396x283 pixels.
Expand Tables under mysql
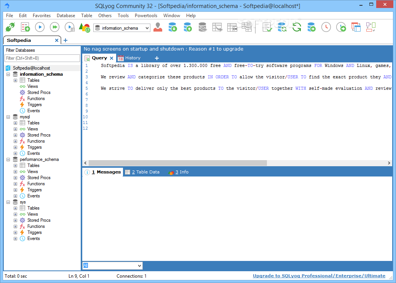(15, 123)
